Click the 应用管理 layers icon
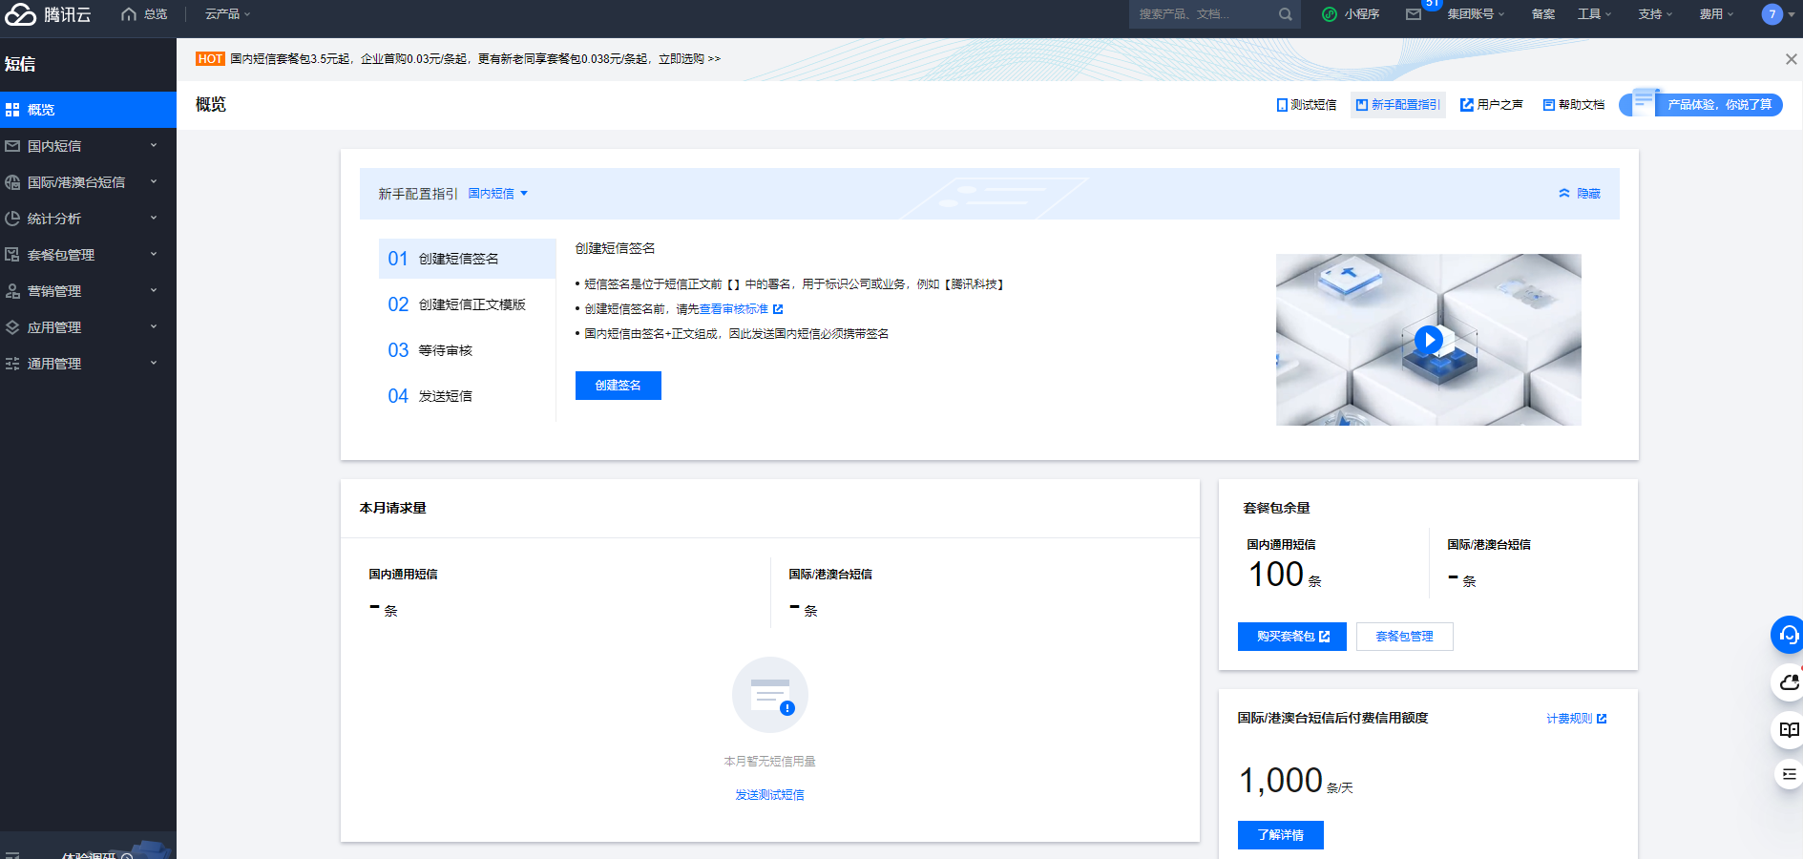 click(12, 327)
